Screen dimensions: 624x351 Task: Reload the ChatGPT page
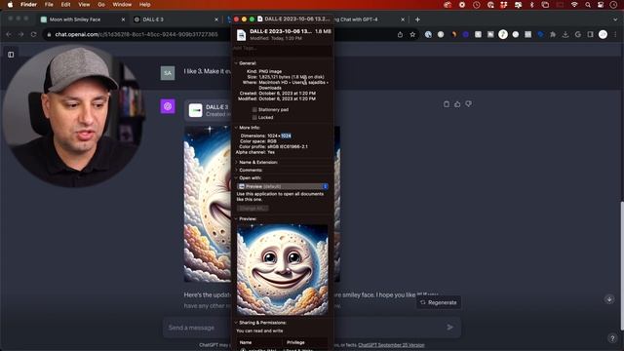pyautogui.click(x=34, y=35)
